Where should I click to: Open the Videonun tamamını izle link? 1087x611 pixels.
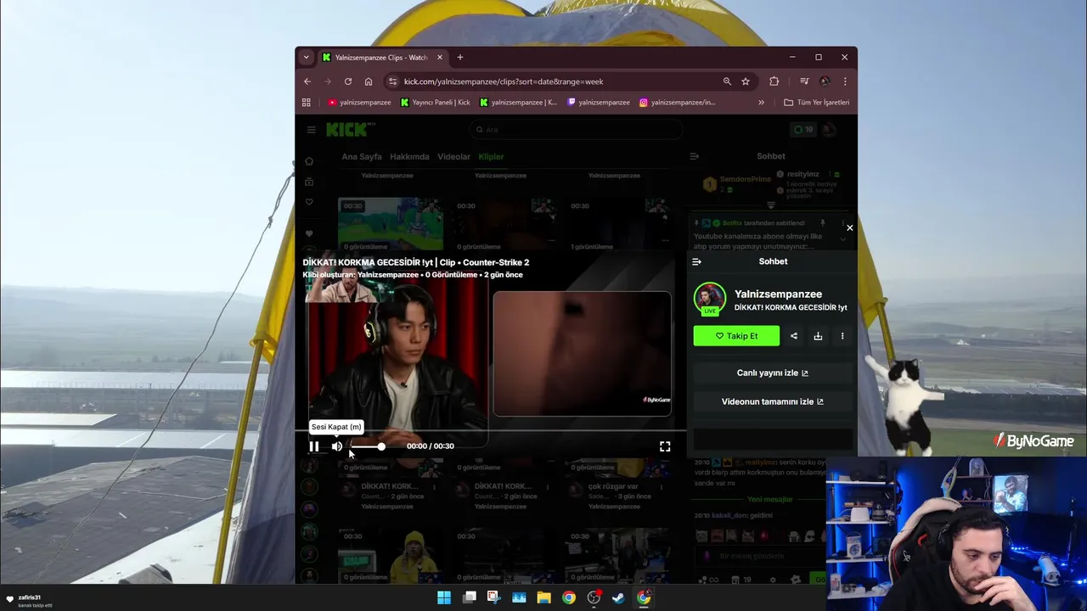773,402
